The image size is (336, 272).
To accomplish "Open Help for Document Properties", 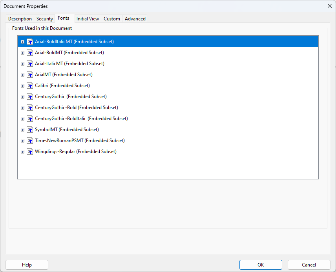I will (27, 265).
